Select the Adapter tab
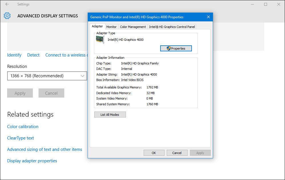 tap(97, 26)
